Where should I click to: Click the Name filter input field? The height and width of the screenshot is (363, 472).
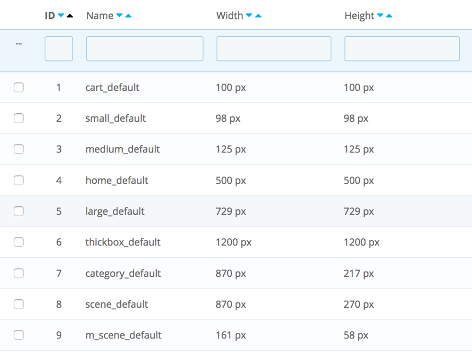(x=144, y=49)
